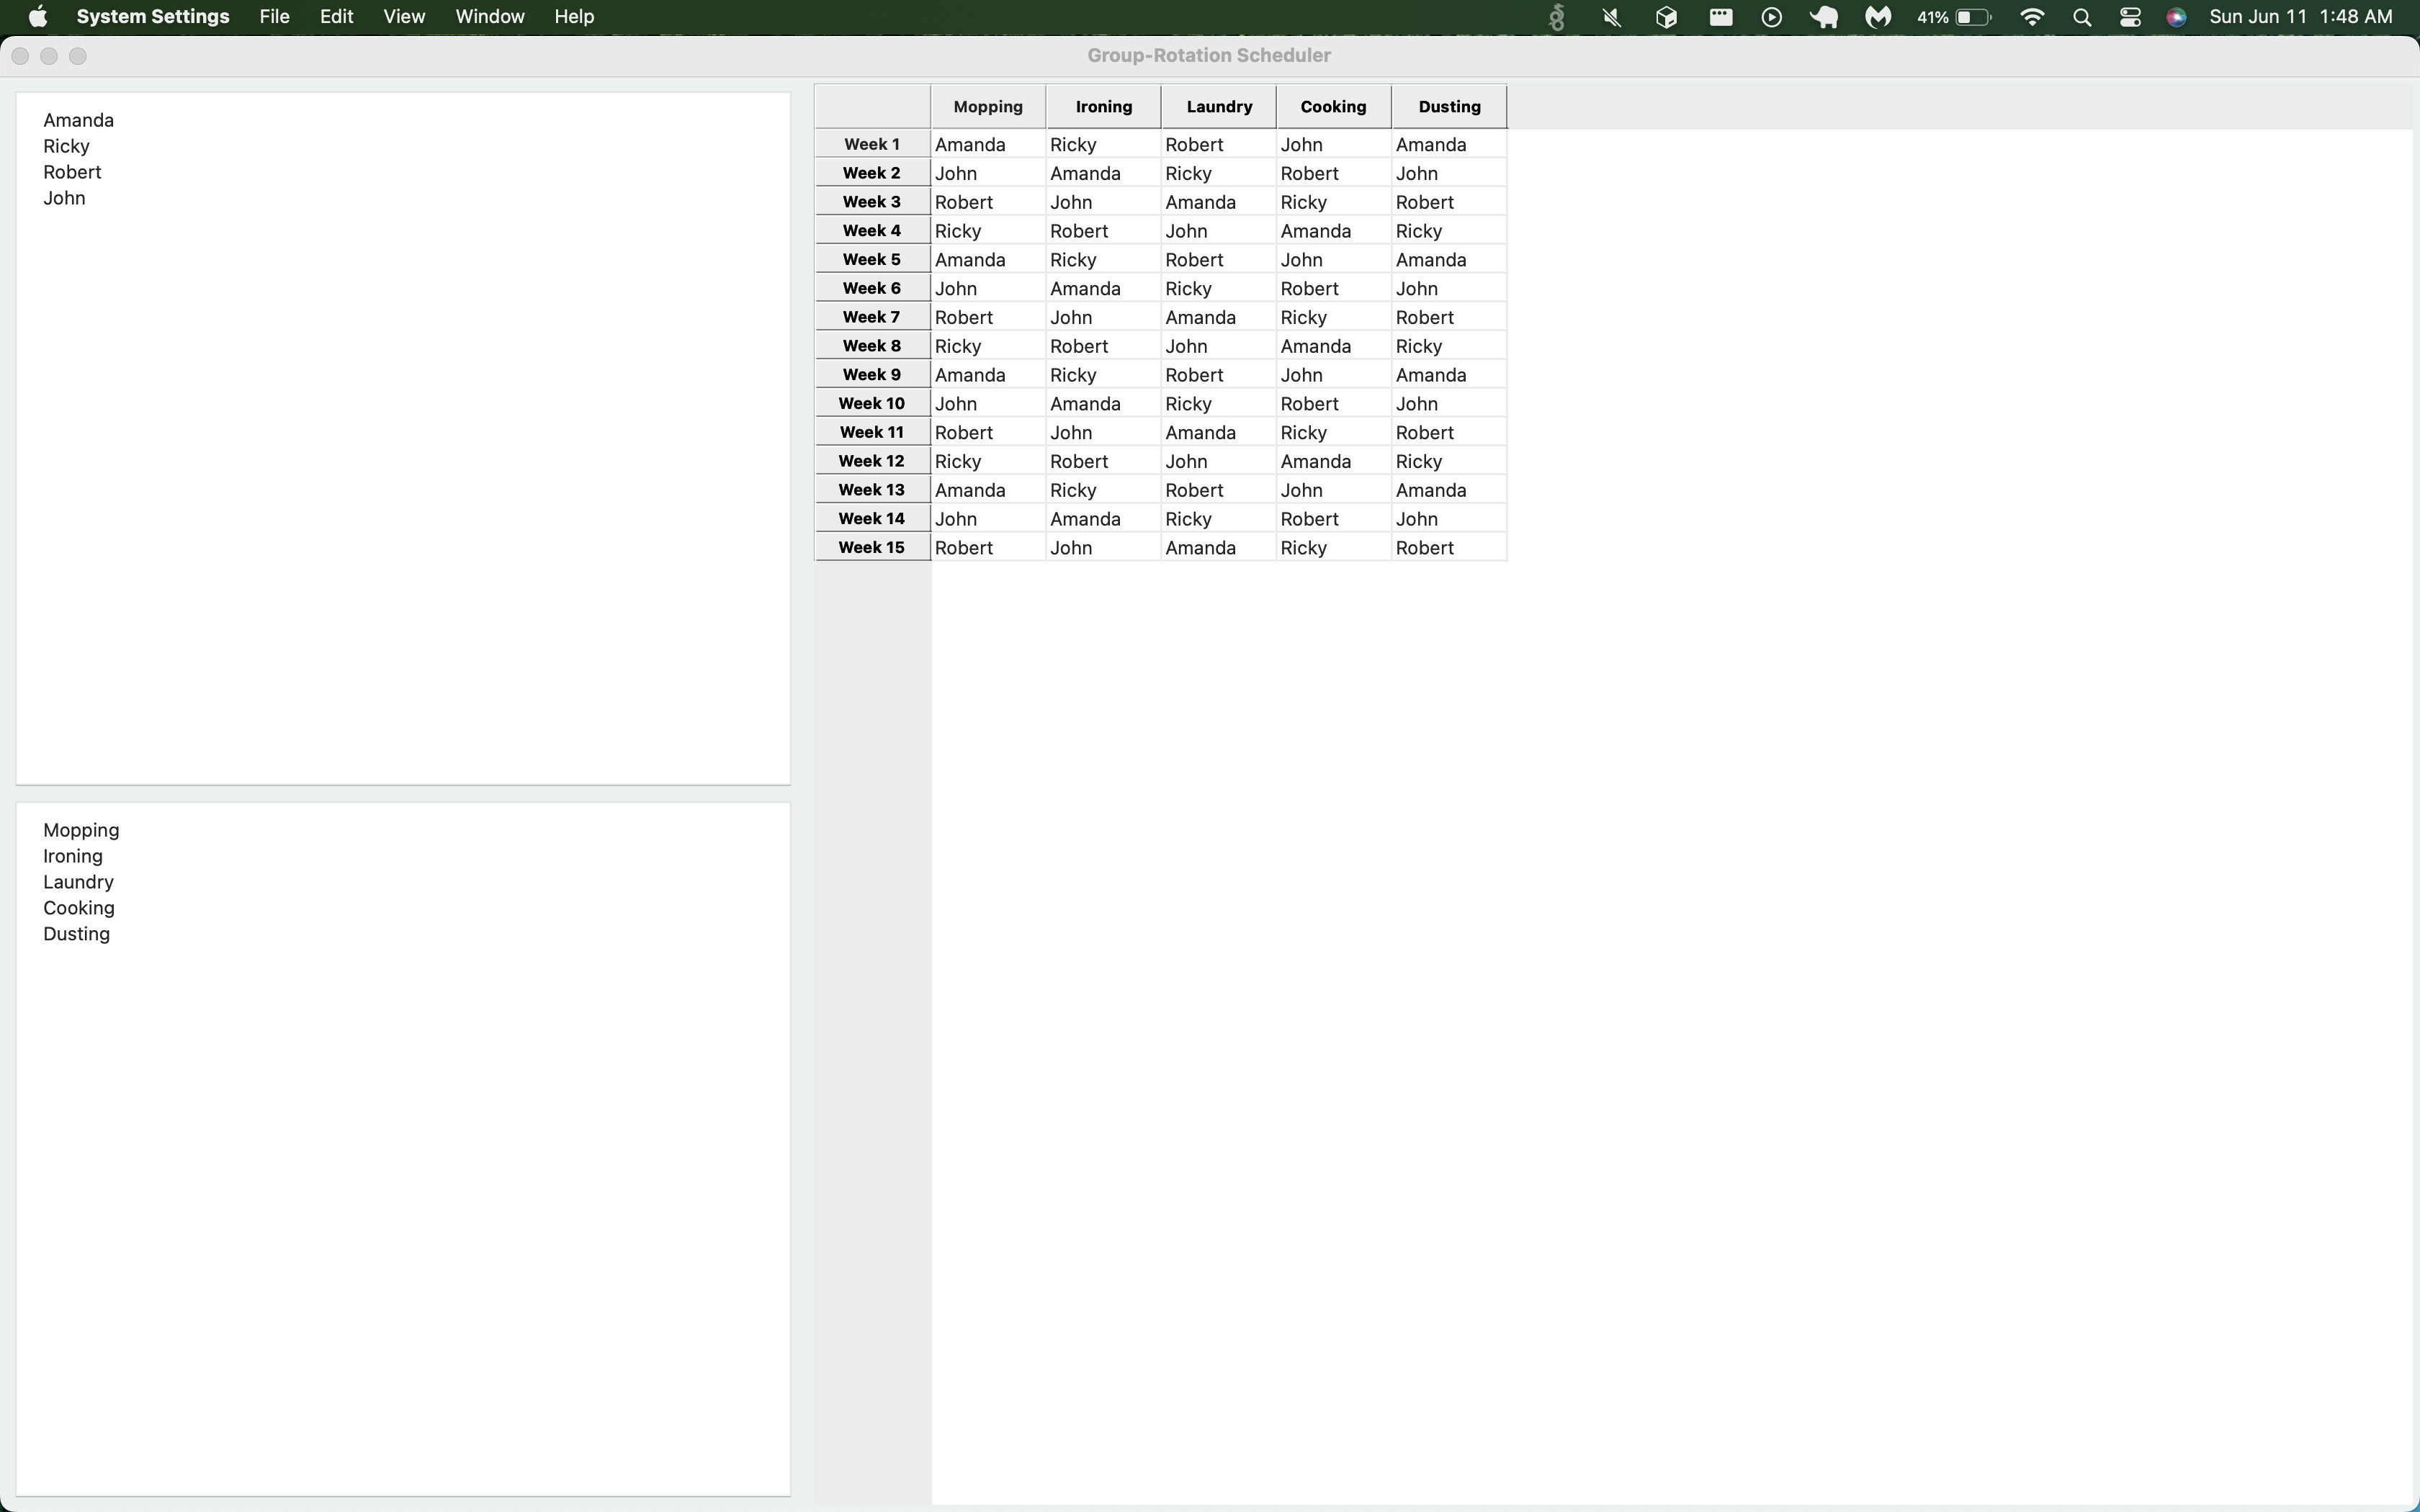Click the Ironing column header
Image resolution: width=2420 pixels, height=1512 pixels.
click(1104, 107)
